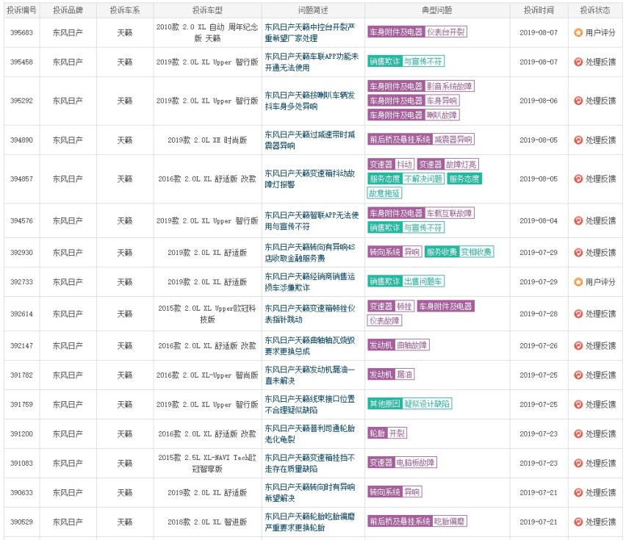This screenshot has height=540, width=626.
Task: Open complaint summary 东风日产天籁中控台开裂严重希望厂家处理
Action: [x=310, y=33]
